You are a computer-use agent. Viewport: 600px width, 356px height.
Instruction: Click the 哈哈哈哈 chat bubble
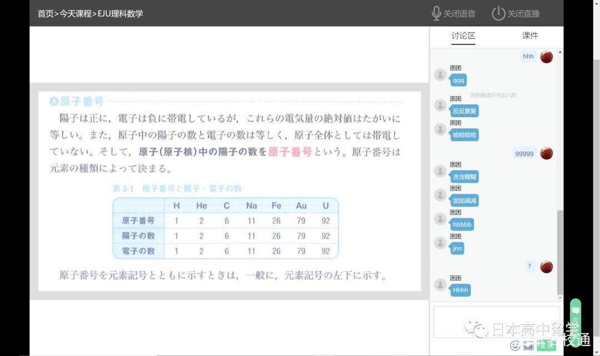tap(464, 134)
